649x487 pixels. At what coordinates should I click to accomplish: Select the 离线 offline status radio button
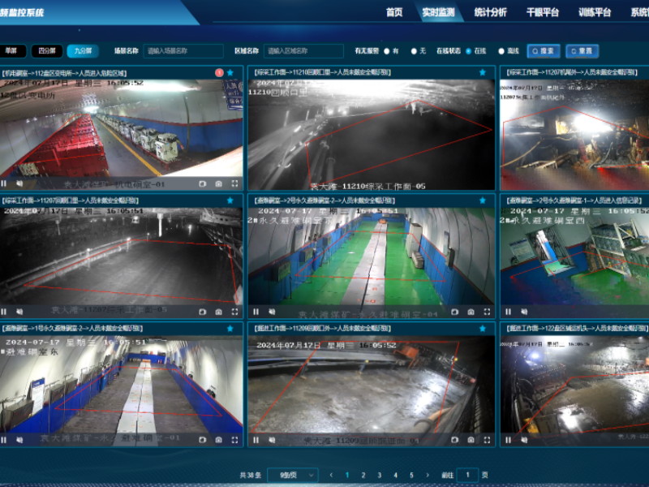(501, 50)
